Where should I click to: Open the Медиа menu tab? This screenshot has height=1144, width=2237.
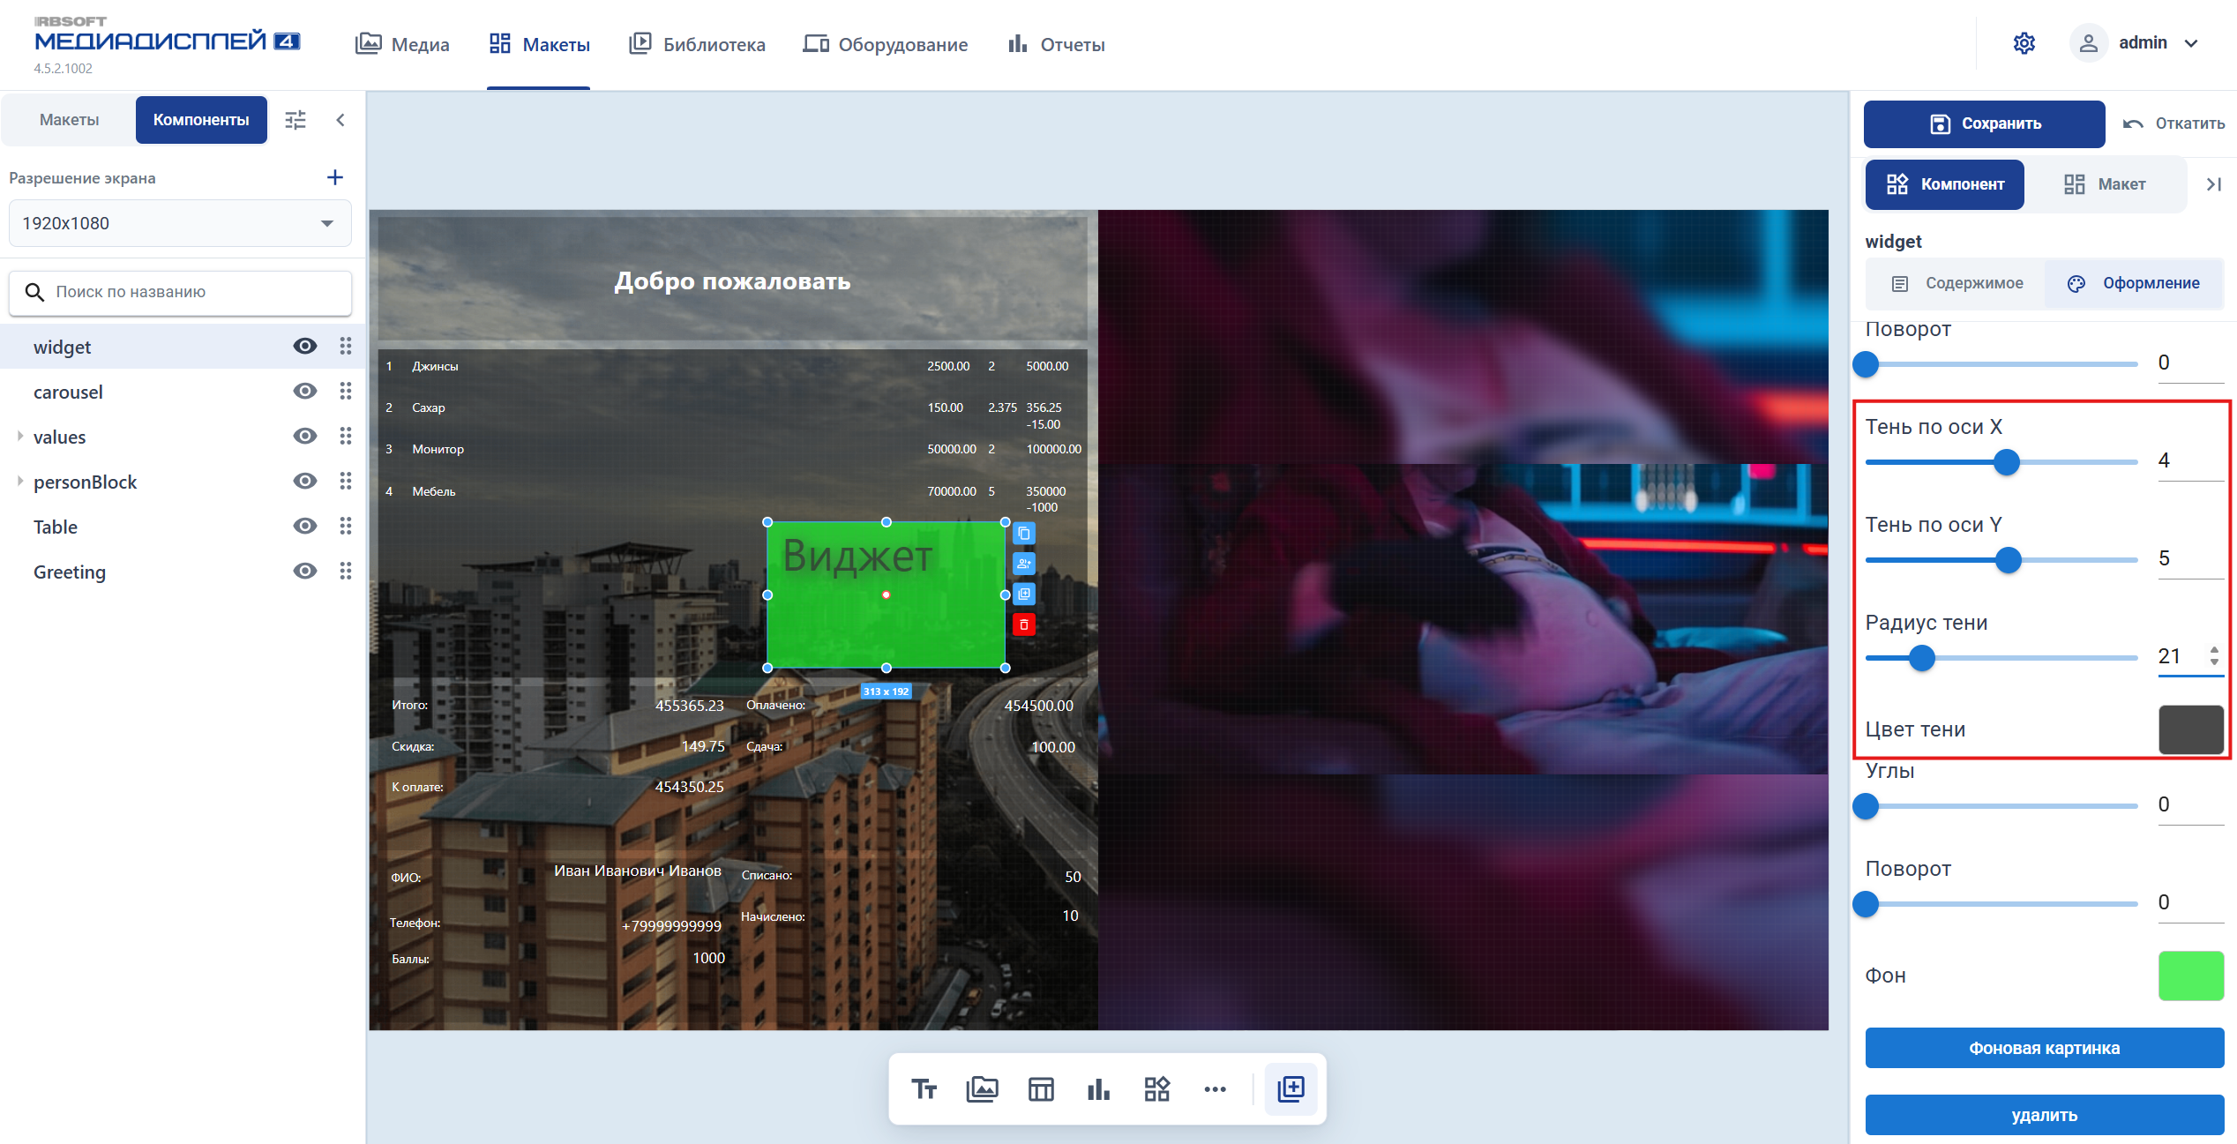click(402, 44)
